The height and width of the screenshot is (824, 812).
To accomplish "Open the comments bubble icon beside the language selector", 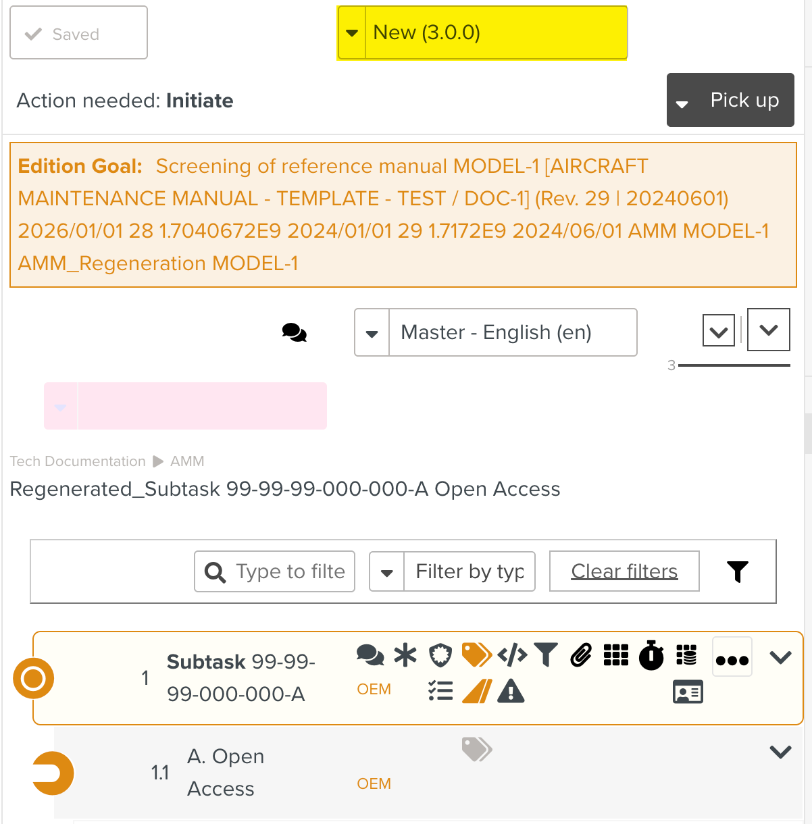I will (294, 332).
